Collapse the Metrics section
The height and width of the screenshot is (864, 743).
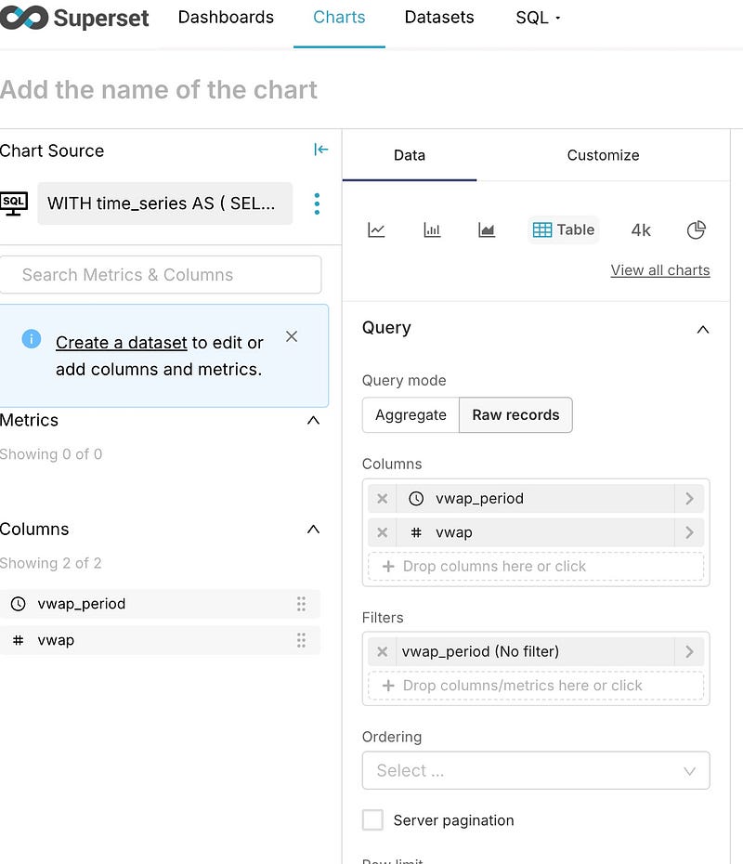pos(313,421)
